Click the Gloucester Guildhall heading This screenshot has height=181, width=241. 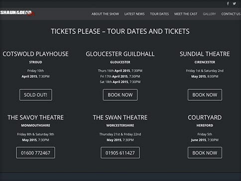click(120, 54)
